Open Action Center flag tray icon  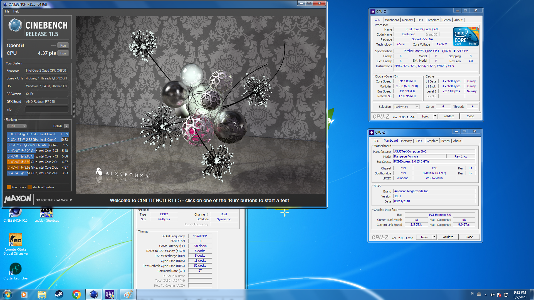499,295
